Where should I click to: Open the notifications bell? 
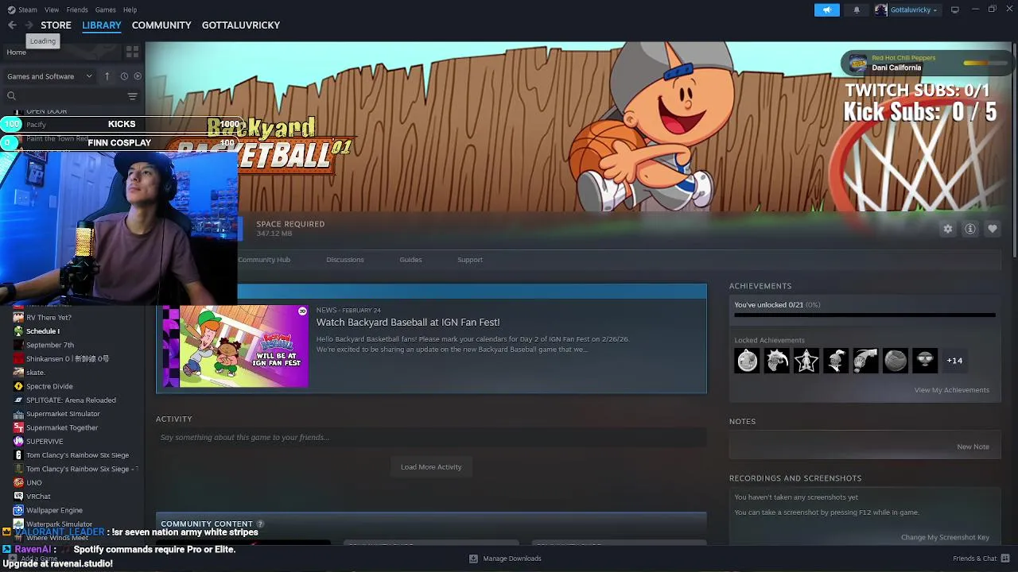(x=857, y=10)
